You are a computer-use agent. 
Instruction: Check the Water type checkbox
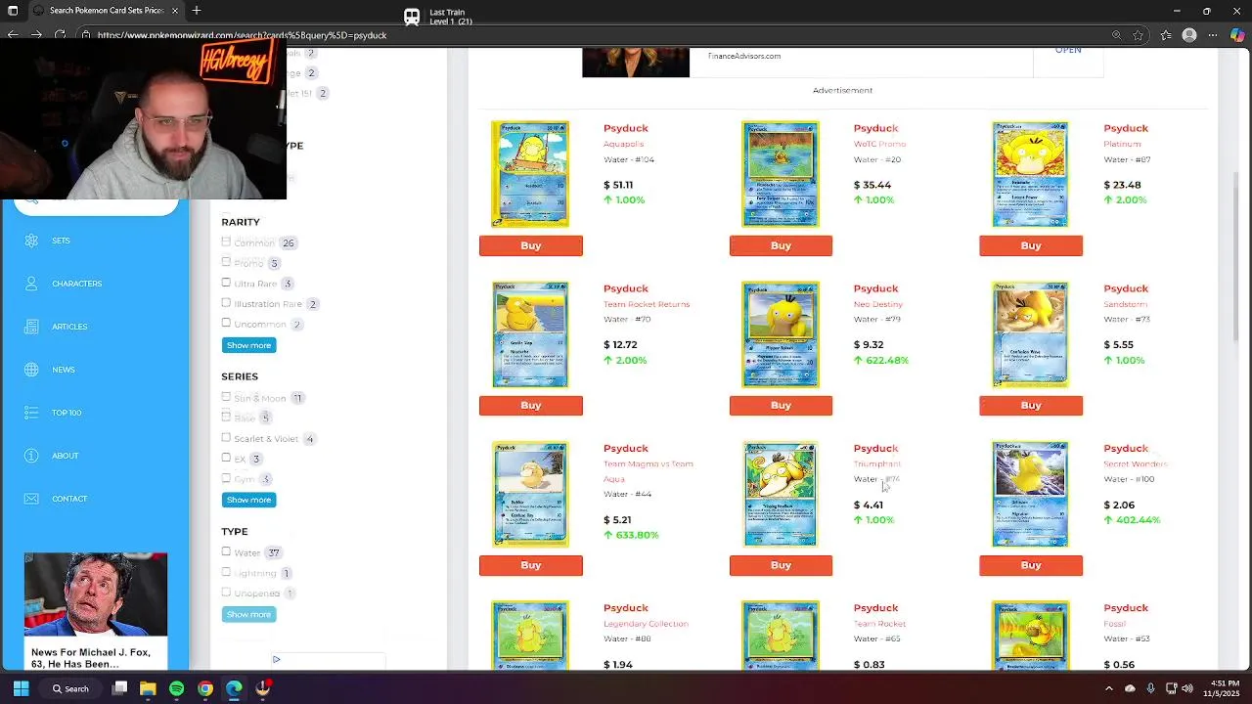point(226,551)
